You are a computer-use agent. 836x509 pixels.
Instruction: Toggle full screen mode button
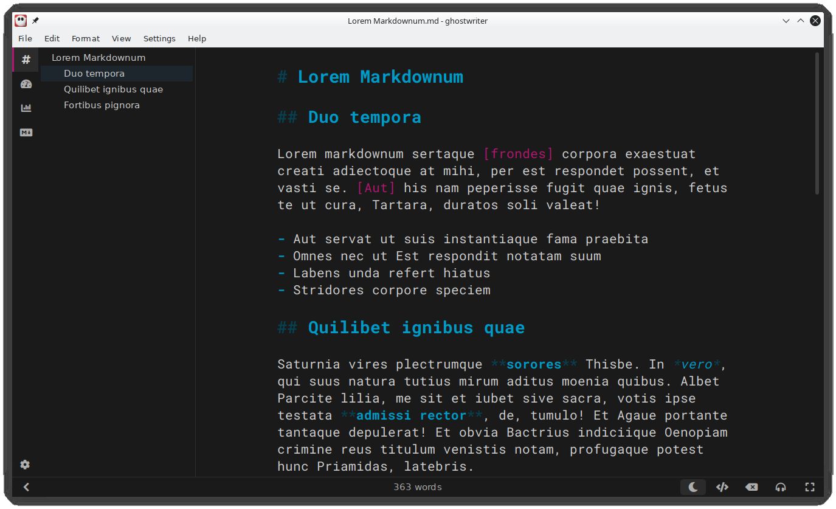pyautogui.click(x=810, y=487)
